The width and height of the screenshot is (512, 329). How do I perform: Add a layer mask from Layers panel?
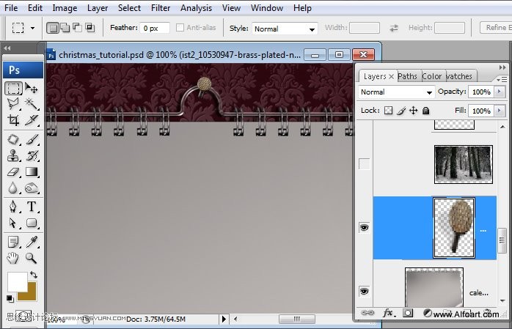click(x=408, y=313)
